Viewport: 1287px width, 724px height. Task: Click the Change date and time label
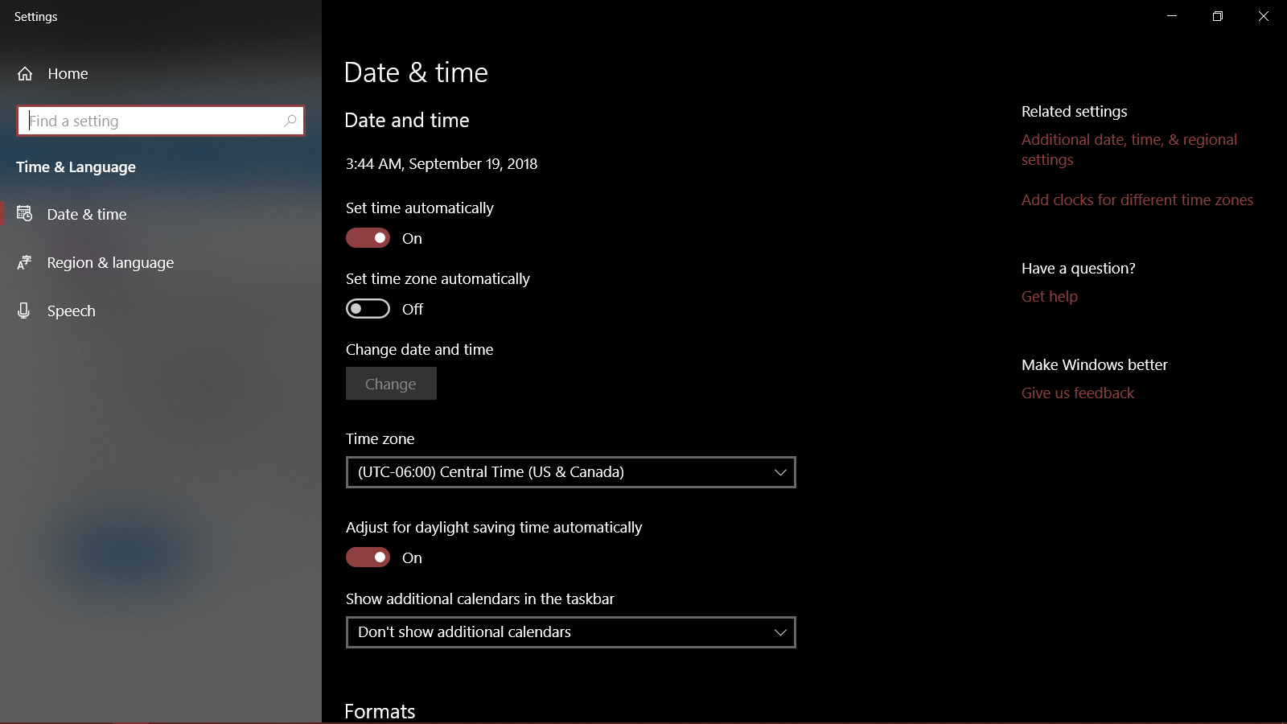coord(420,350)
